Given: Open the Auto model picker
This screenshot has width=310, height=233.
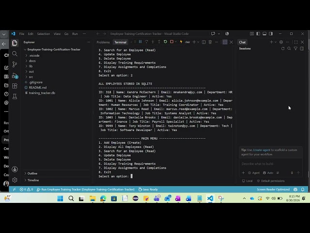Looking at the screenshot, I should coord(268,173).
